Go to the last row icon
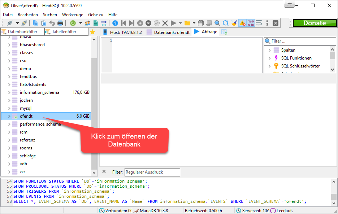This screenshot has width=338, height=214. point(132,23)
